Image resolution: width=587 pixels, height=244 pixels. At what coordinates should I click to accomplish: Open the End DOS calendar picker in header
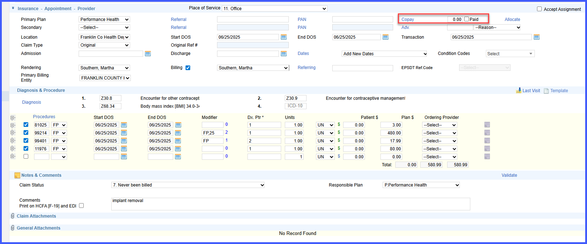tap(386, 37)
